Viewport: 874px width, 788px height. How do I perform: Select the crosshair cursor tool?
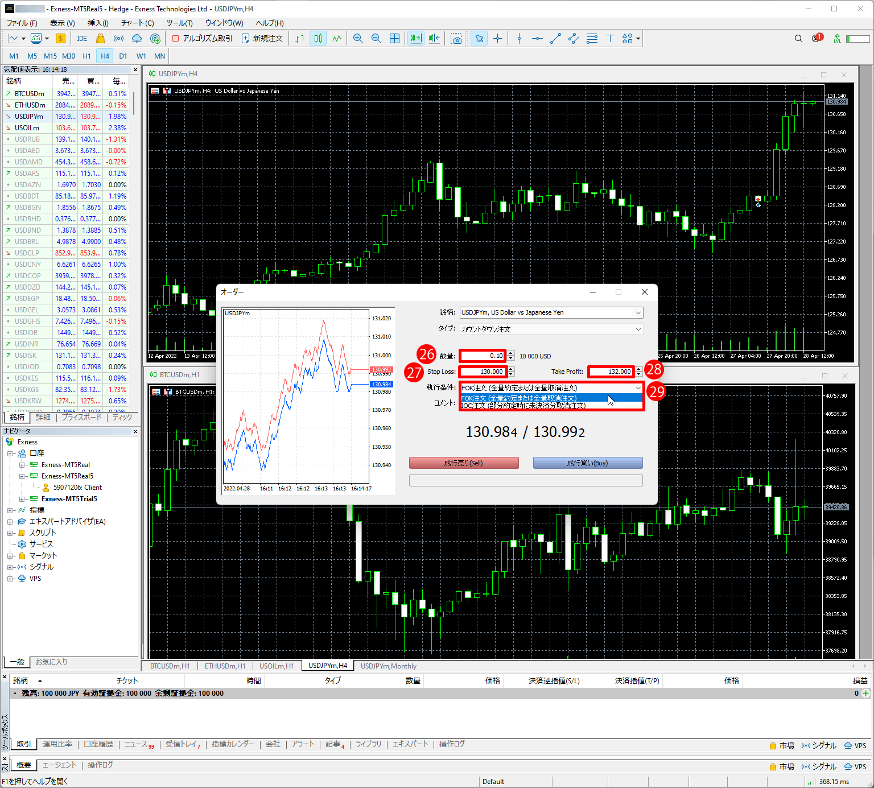497,38
